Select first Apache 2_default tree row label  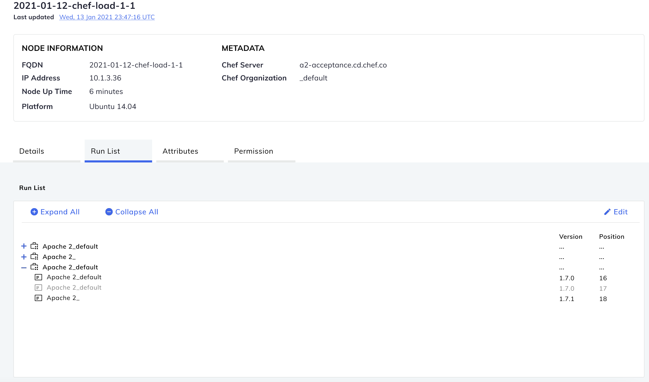tap(70, 247)
